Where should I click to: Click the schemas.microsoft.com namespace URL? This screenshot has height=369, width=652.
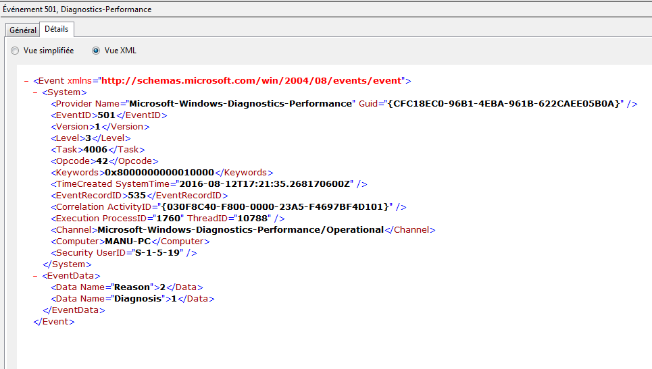coord(252,80)
